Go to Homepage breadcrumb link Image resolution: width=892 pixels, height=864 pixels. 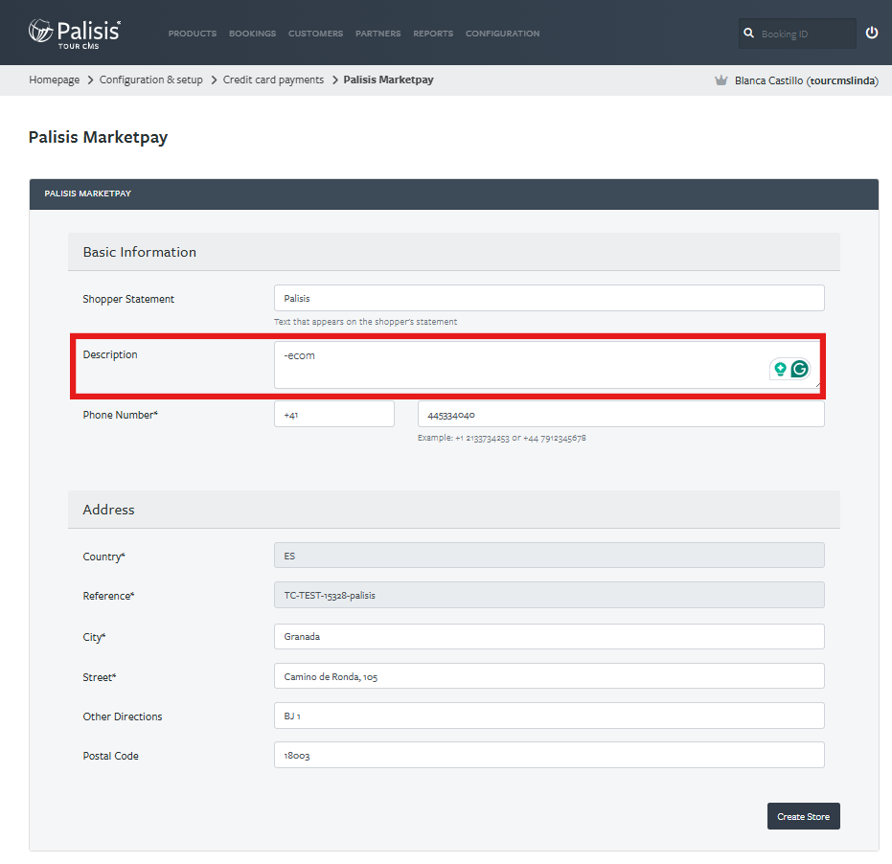[54, 80]
